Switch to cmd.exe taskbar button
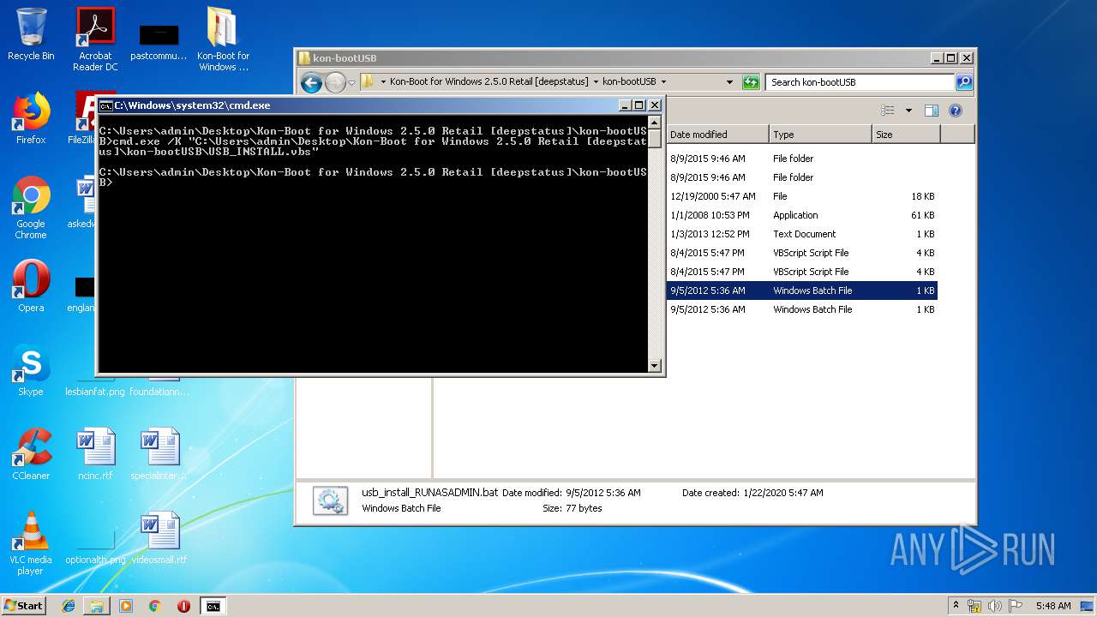This screenshot has width=1097, height=617. coord(213,606)
